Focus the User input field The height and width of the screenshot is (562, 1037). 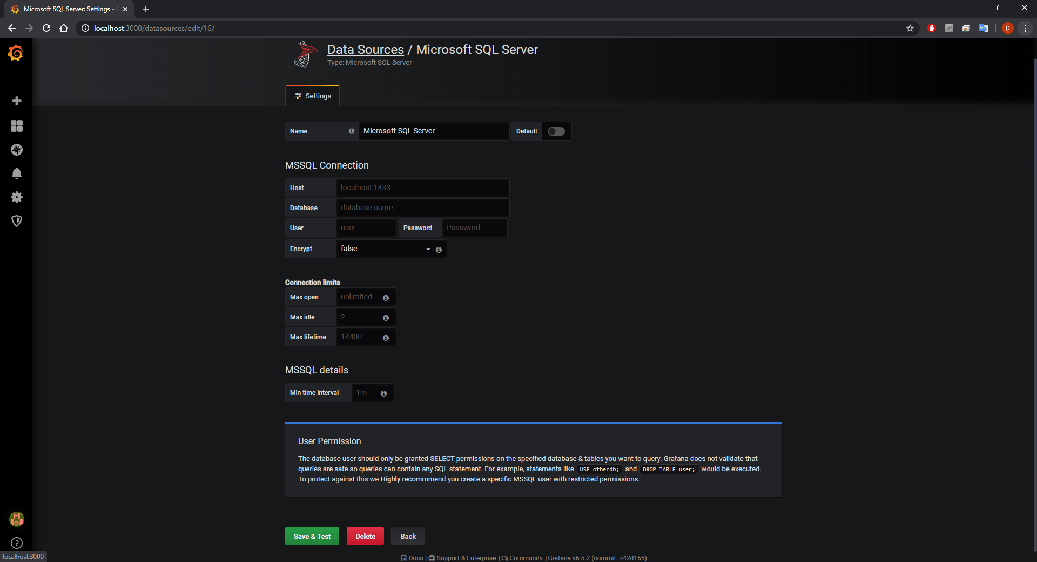(x=366, y=228)
